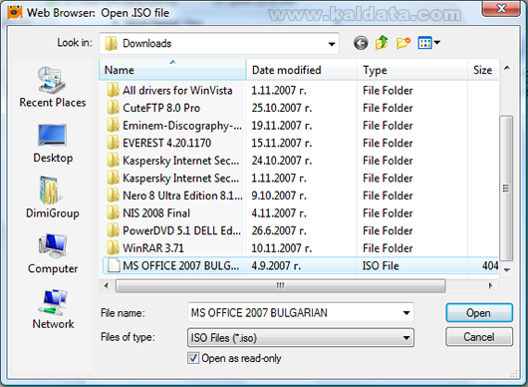Click size value 404 of ISO file
Image resolution: width=528 pixels, height=387 pixels.
pyautogui.click(x=490, y=265)
